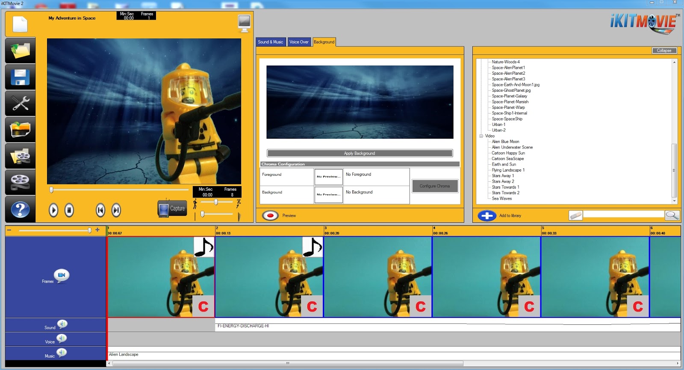This screenshot has width=684, height=370.
Task: Mute the Voice track speaker
Action: coord(62,339)
